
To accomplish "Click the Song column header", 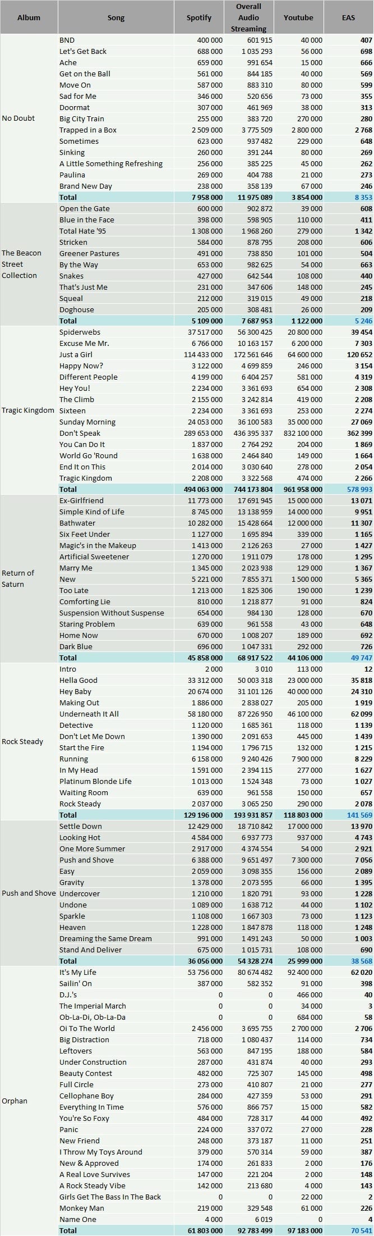I will [x=116, y=17].
